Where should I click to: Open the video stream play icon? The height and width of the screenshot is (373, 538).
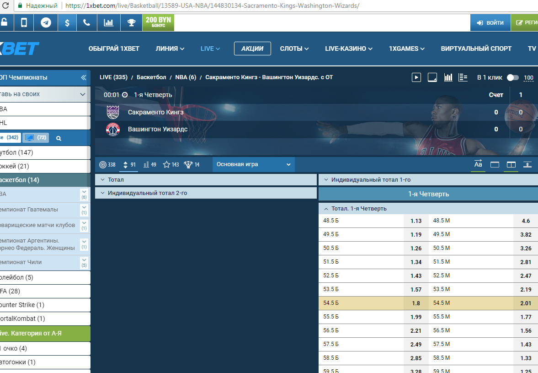tap(416, 78)
